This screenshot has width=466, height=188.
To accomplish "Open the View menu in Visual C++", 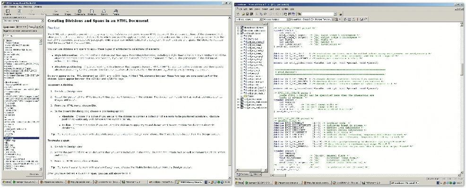I will pos(250,9).
